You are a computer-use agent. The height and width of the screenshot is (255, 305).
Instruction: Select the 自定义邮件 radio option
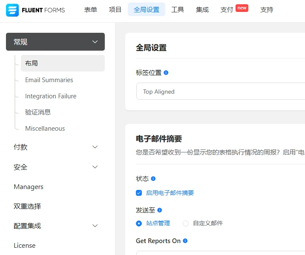[x=186, y=223]
